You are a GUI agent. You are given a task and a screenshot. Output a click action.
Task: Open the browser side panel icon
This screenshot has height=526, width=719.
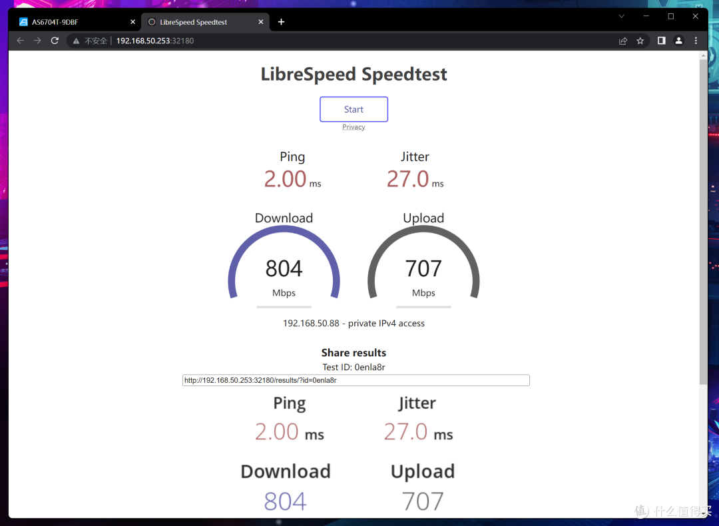click(x=660, y=41)
